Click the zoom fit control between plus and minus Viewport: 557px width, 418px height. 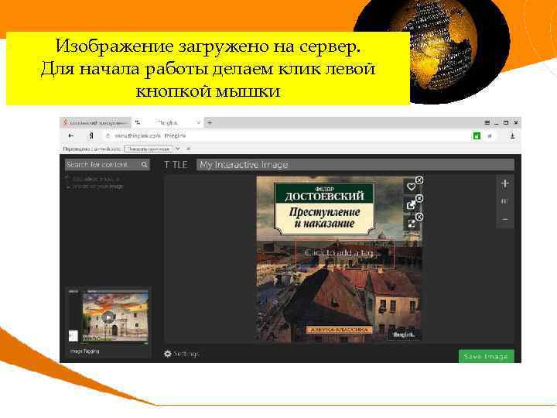pos(504,201)
